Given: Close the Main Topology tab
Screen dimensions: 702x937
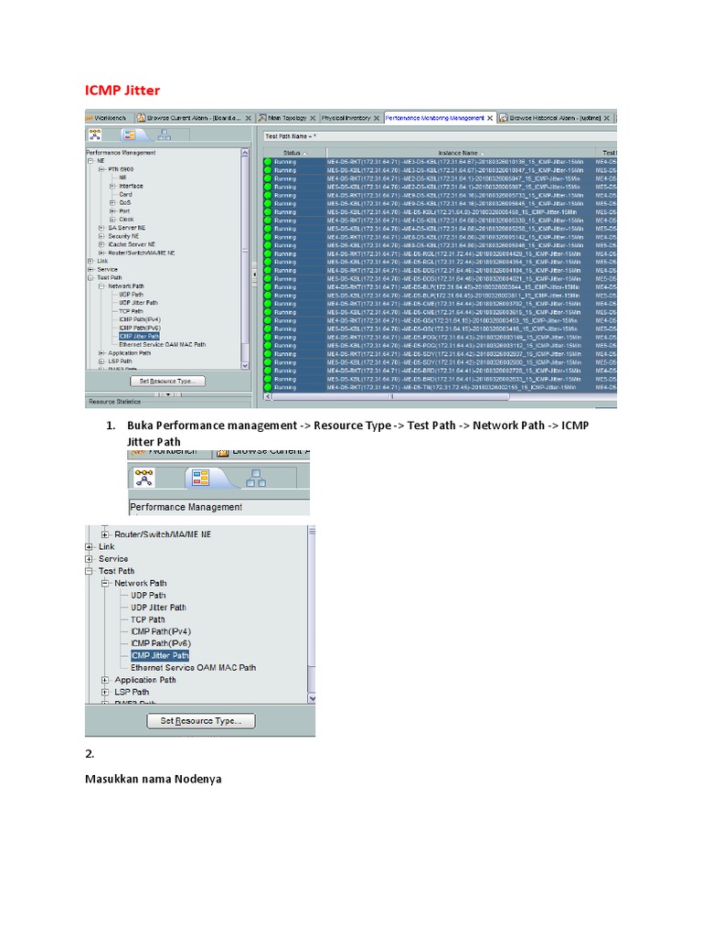Looking at the screenshot, I should pyautogui.click(x=313, y=118).
